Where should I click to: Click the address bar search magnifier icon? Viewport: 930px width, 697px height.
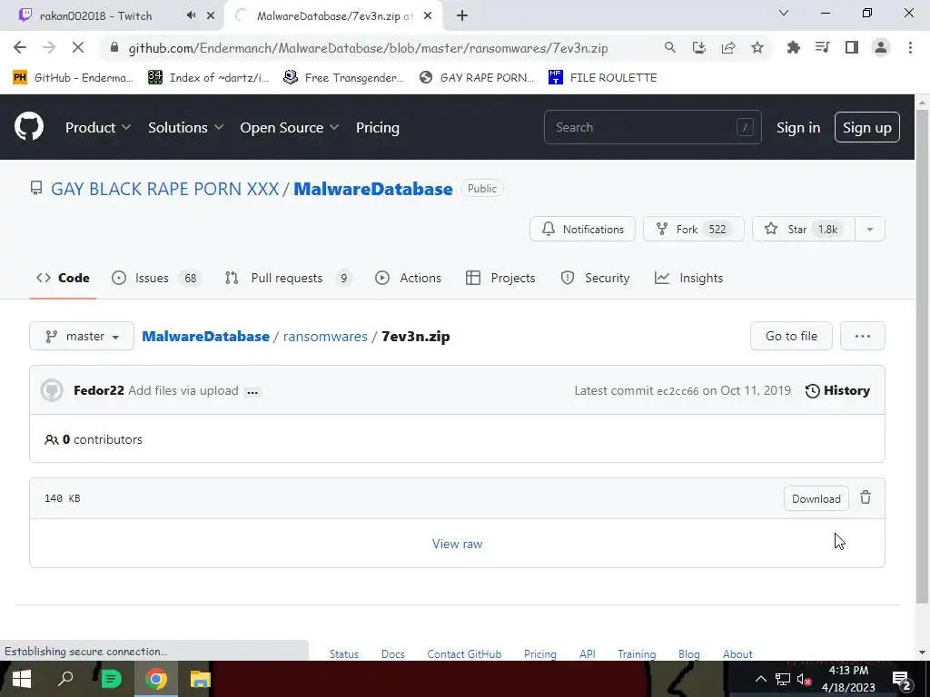click(669, 48)
